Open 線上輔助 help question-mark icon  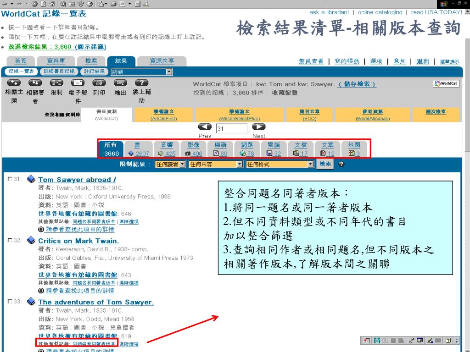click(x=141, y=83)
